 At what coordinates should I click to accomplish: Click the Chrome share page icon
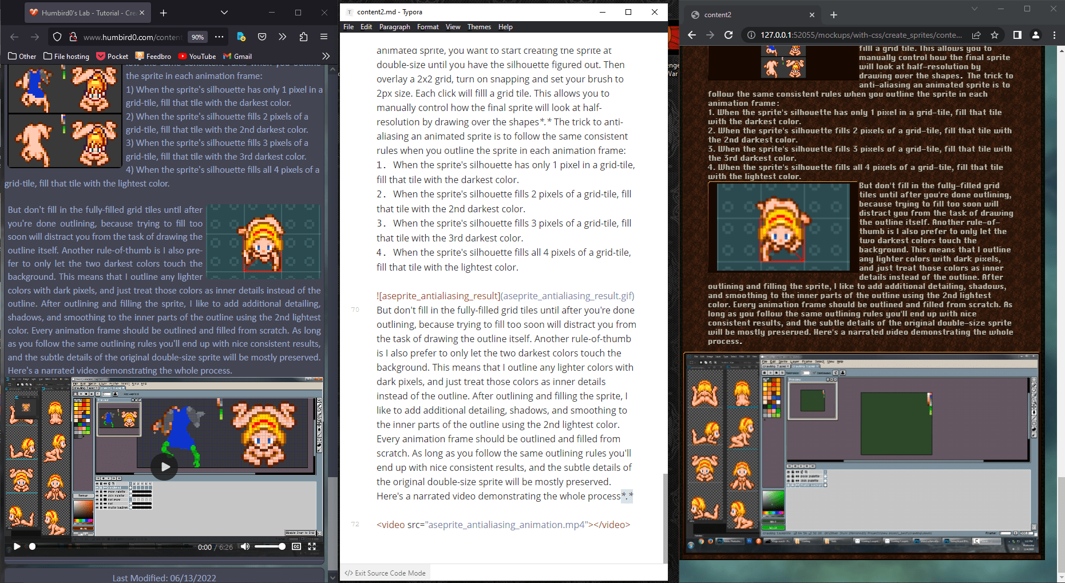tap(976, 35)
